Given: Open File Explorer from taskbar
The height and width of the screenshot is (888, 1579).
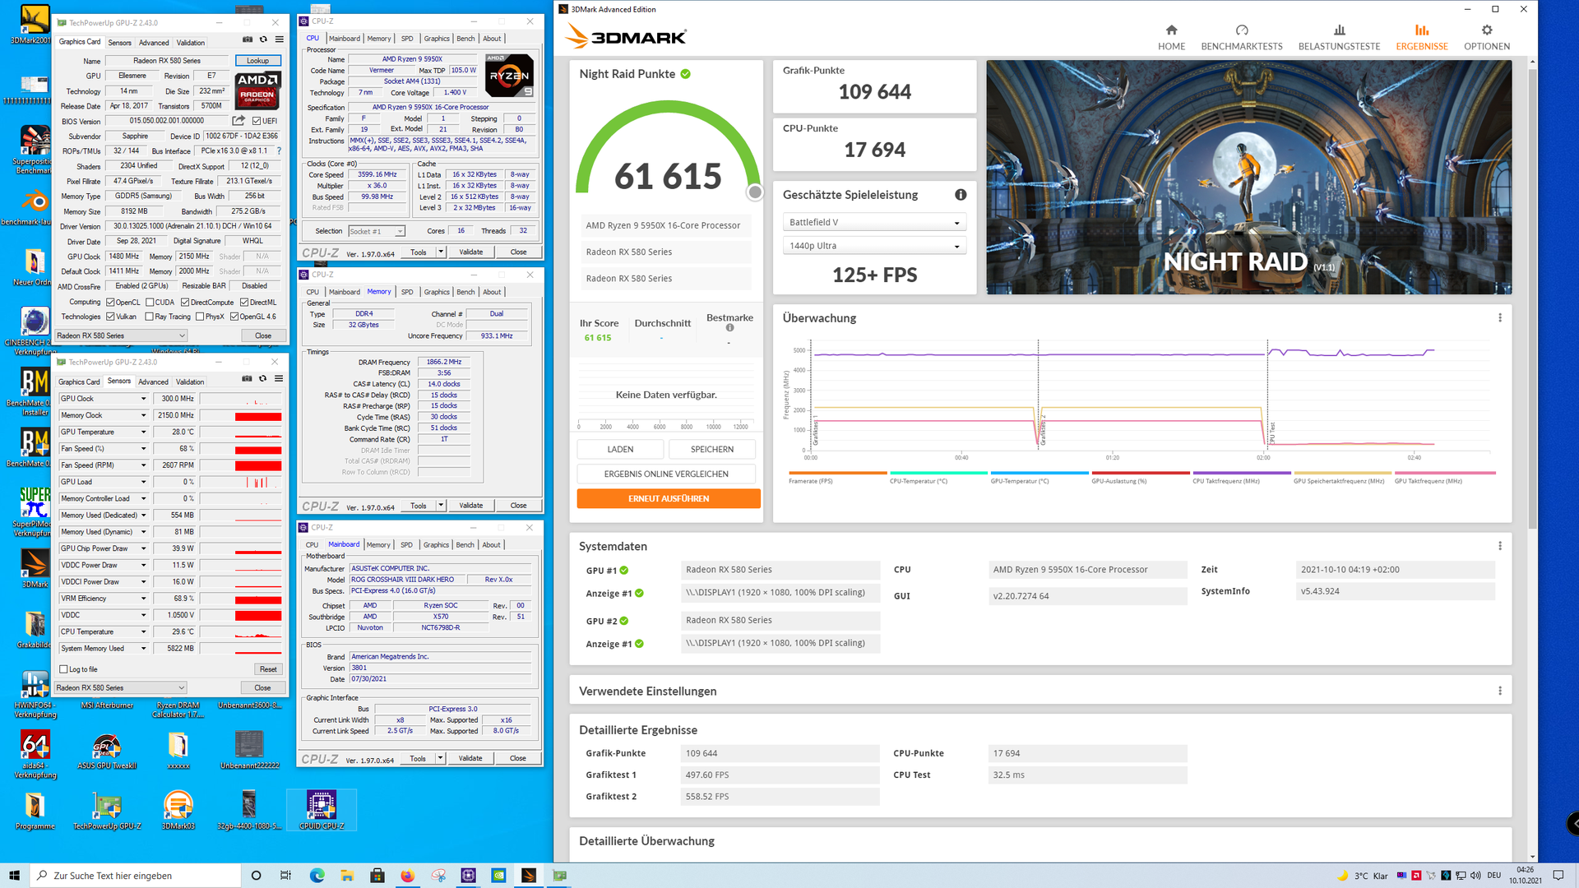Looking at the screenshot, I should tap(346, 876).
